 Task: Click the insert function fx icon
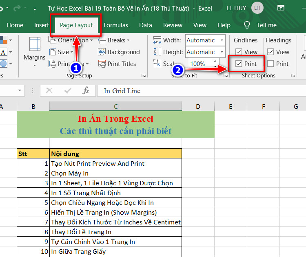(86, 90)
